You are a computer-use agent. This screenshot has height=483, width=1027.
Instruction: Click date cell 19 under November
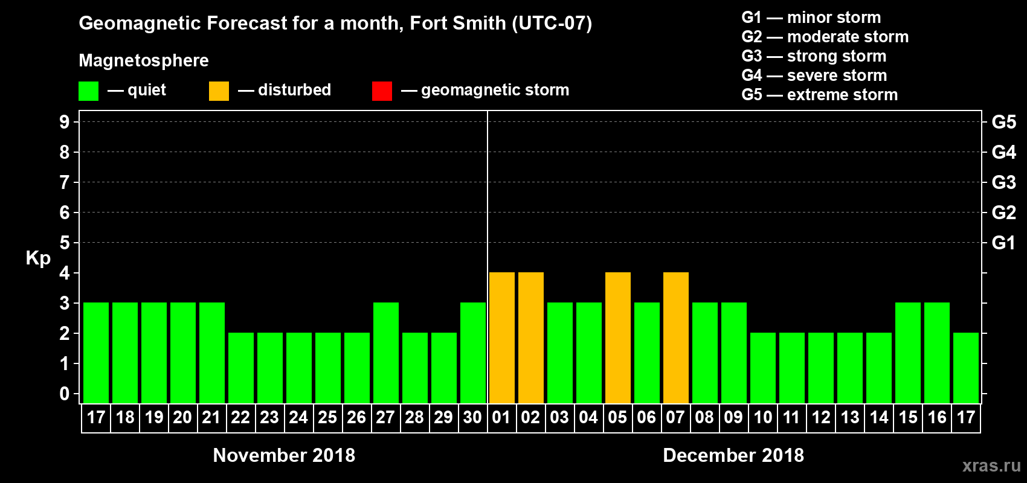tap(154, 418)
